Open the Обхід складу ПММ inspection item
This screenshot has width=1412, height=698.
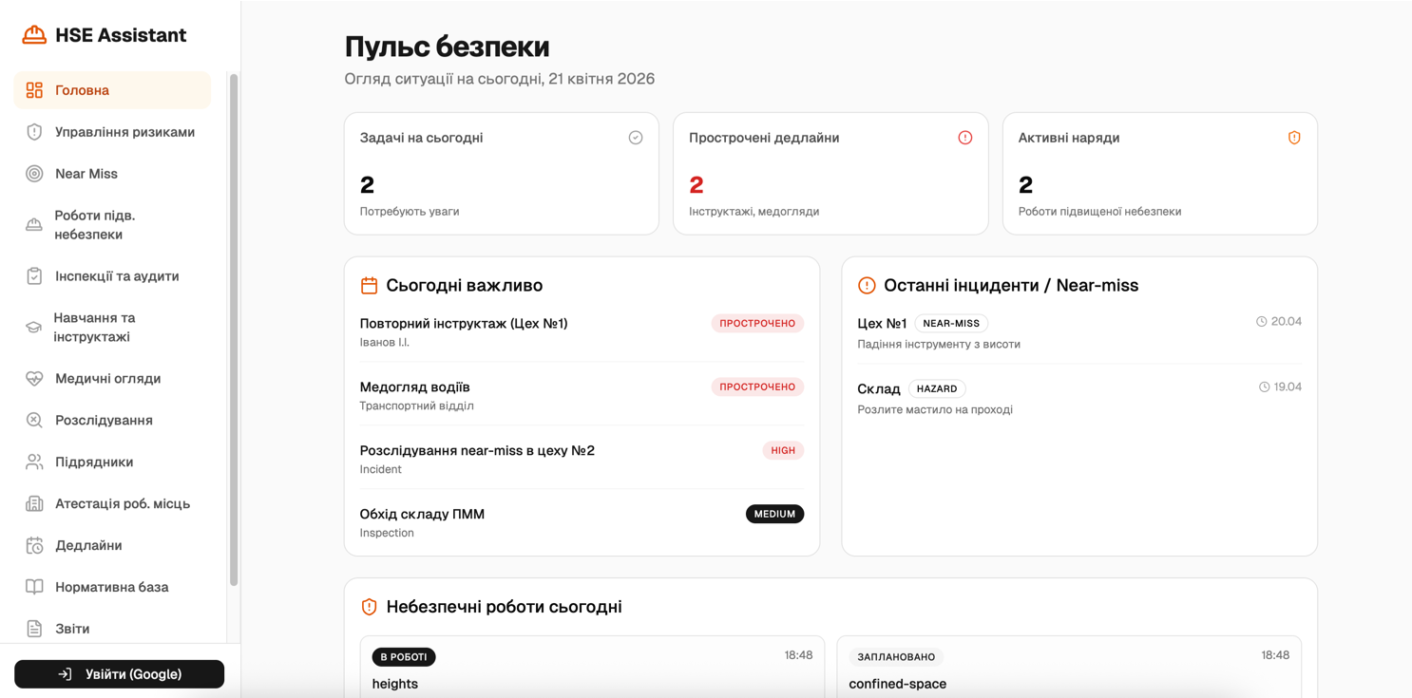coord(422,515)
